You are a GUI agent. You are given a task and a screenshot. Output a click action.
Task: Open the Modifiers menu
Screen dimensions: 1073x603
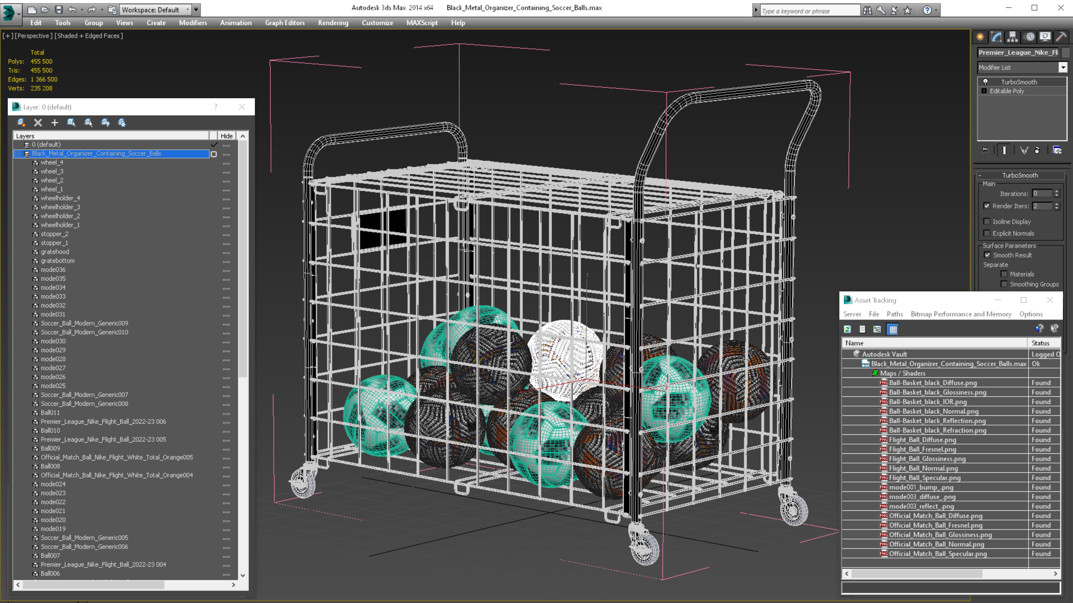click(x=193, y=23)
